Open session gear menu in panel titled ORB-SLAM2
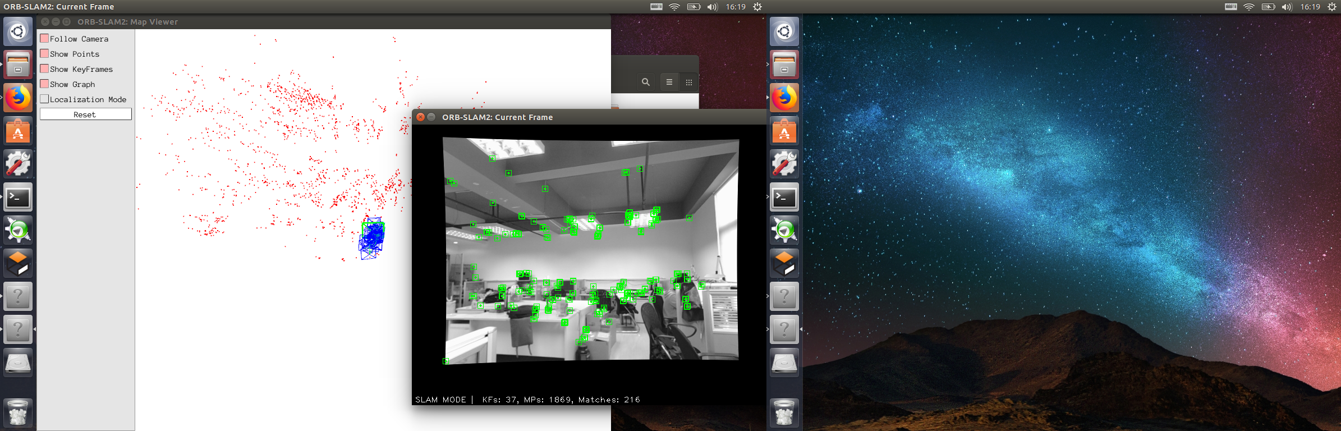The width and height of the screenshot is (1341, 431). click(757, 7)
